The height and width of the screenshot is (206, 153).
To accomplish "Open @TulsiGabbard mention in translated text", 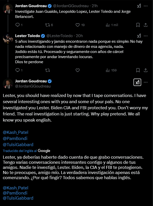I will pos(18,198).
